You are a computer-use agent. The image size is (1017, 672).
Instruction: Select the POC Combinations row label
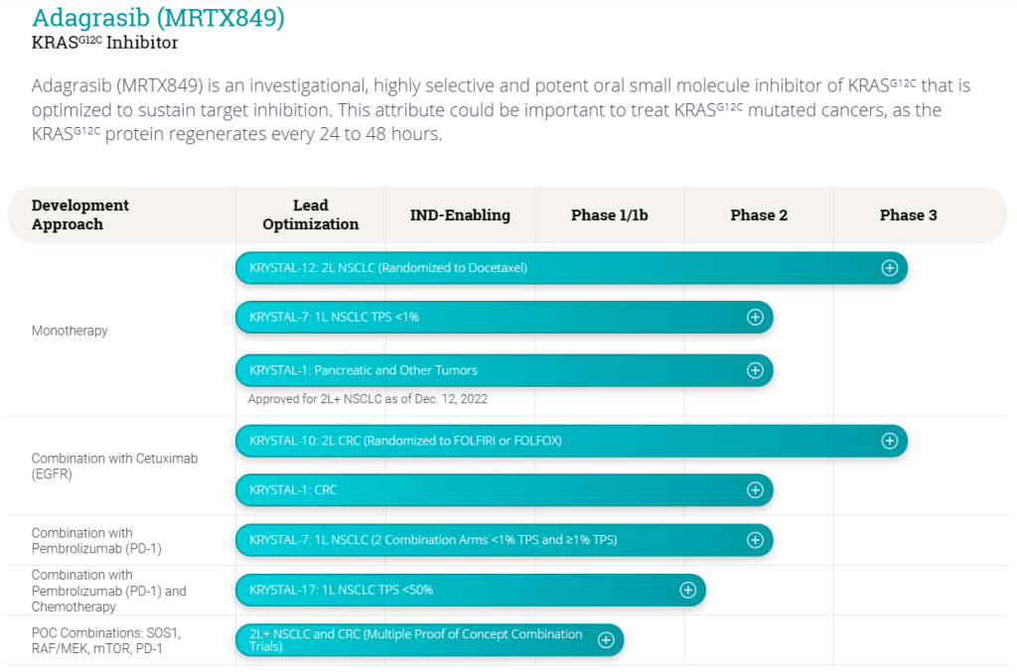106,640
